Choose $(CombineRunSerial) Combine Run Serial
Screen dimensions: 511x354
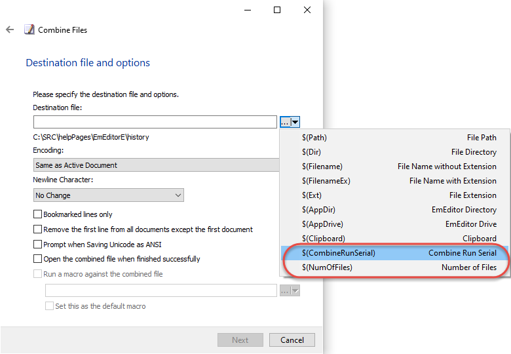coord(395,253)
